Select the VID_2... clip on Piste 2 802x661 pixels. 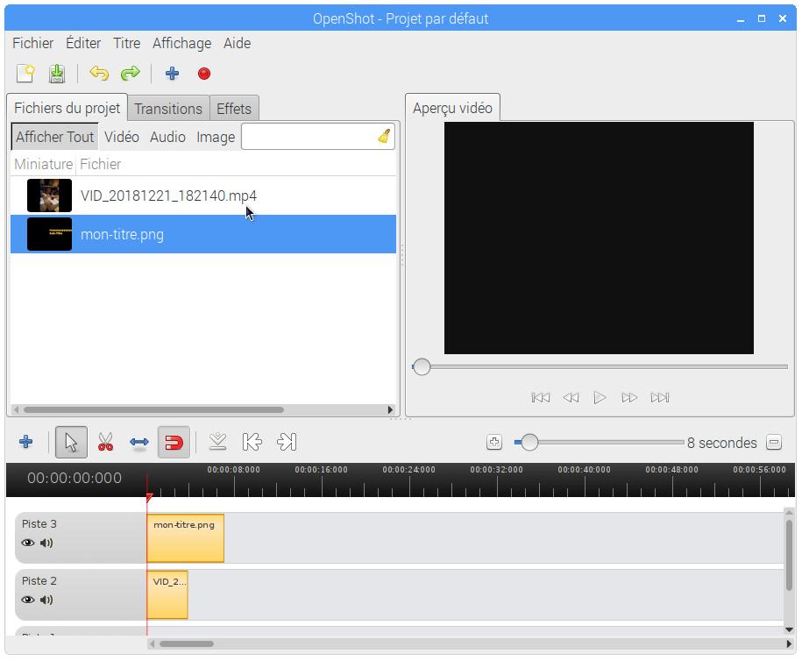point(167,594)
